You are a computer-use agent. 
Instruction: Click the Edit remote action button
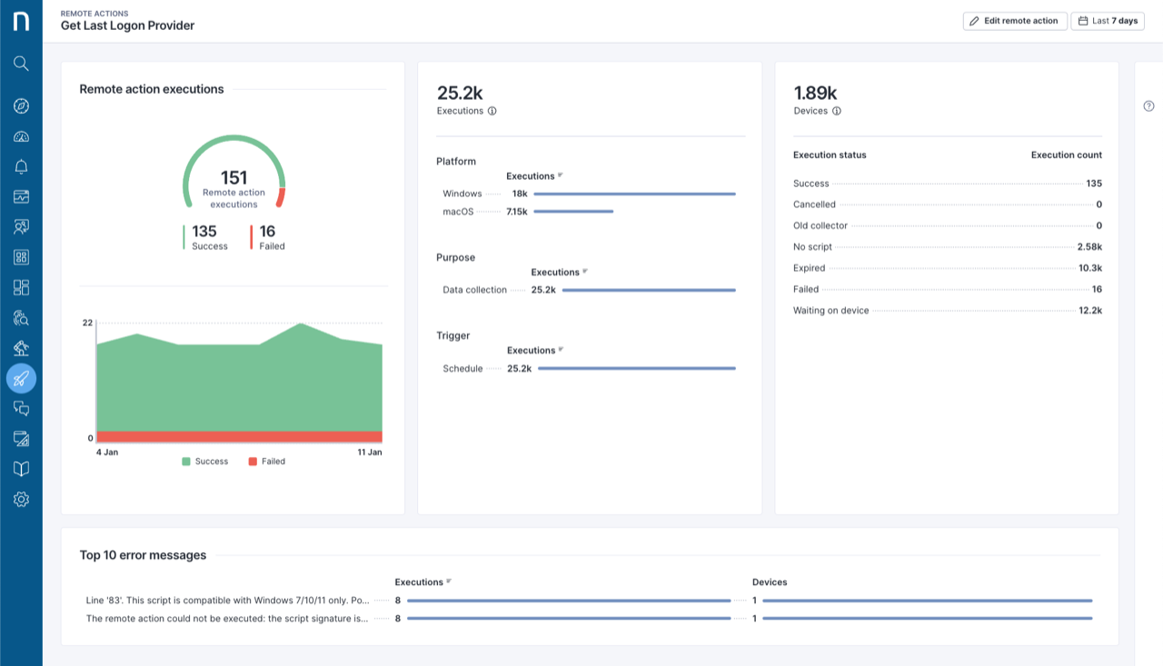(x=1013, y=21)
